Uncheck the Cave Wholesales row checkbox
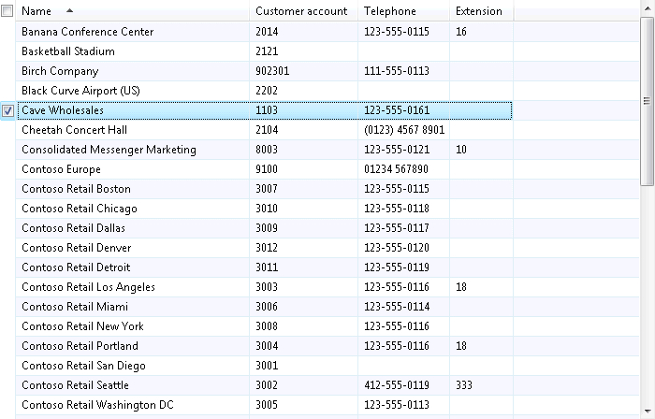 7,110
